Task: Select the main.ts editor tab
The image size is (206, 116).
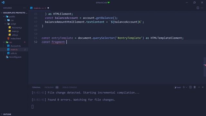Action: (39, 8)
